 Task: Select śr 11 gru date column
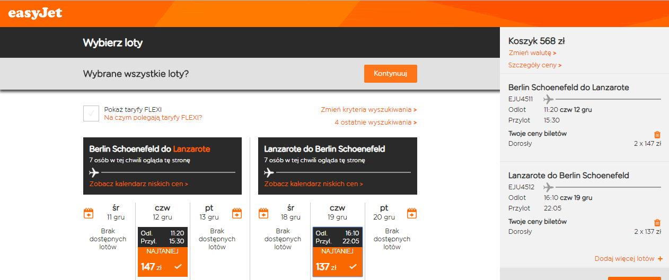tap(116, 212)
